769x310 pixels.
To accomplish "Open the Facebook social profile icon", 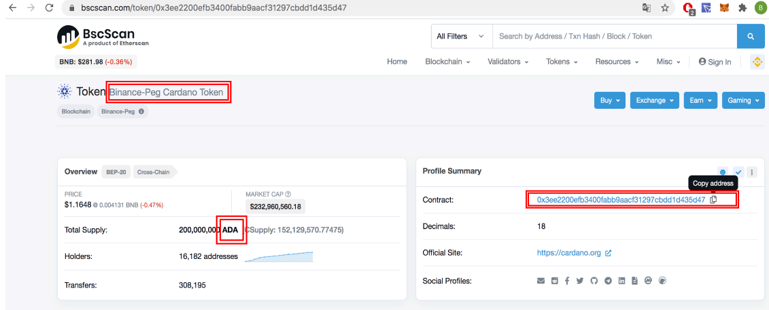I will pyautogui.click(x=567, y=281).
